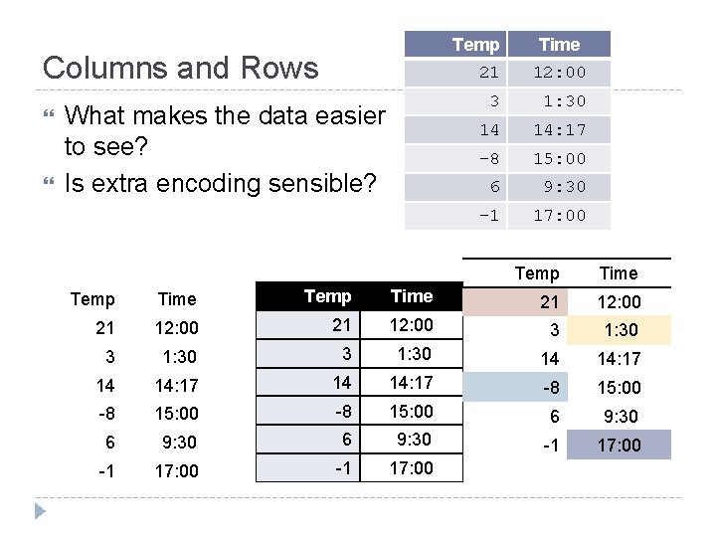This screenshot has width=716, height=537.
Task: Click the 14:17 cell in bordered table
Action: [x=412, y=382]
